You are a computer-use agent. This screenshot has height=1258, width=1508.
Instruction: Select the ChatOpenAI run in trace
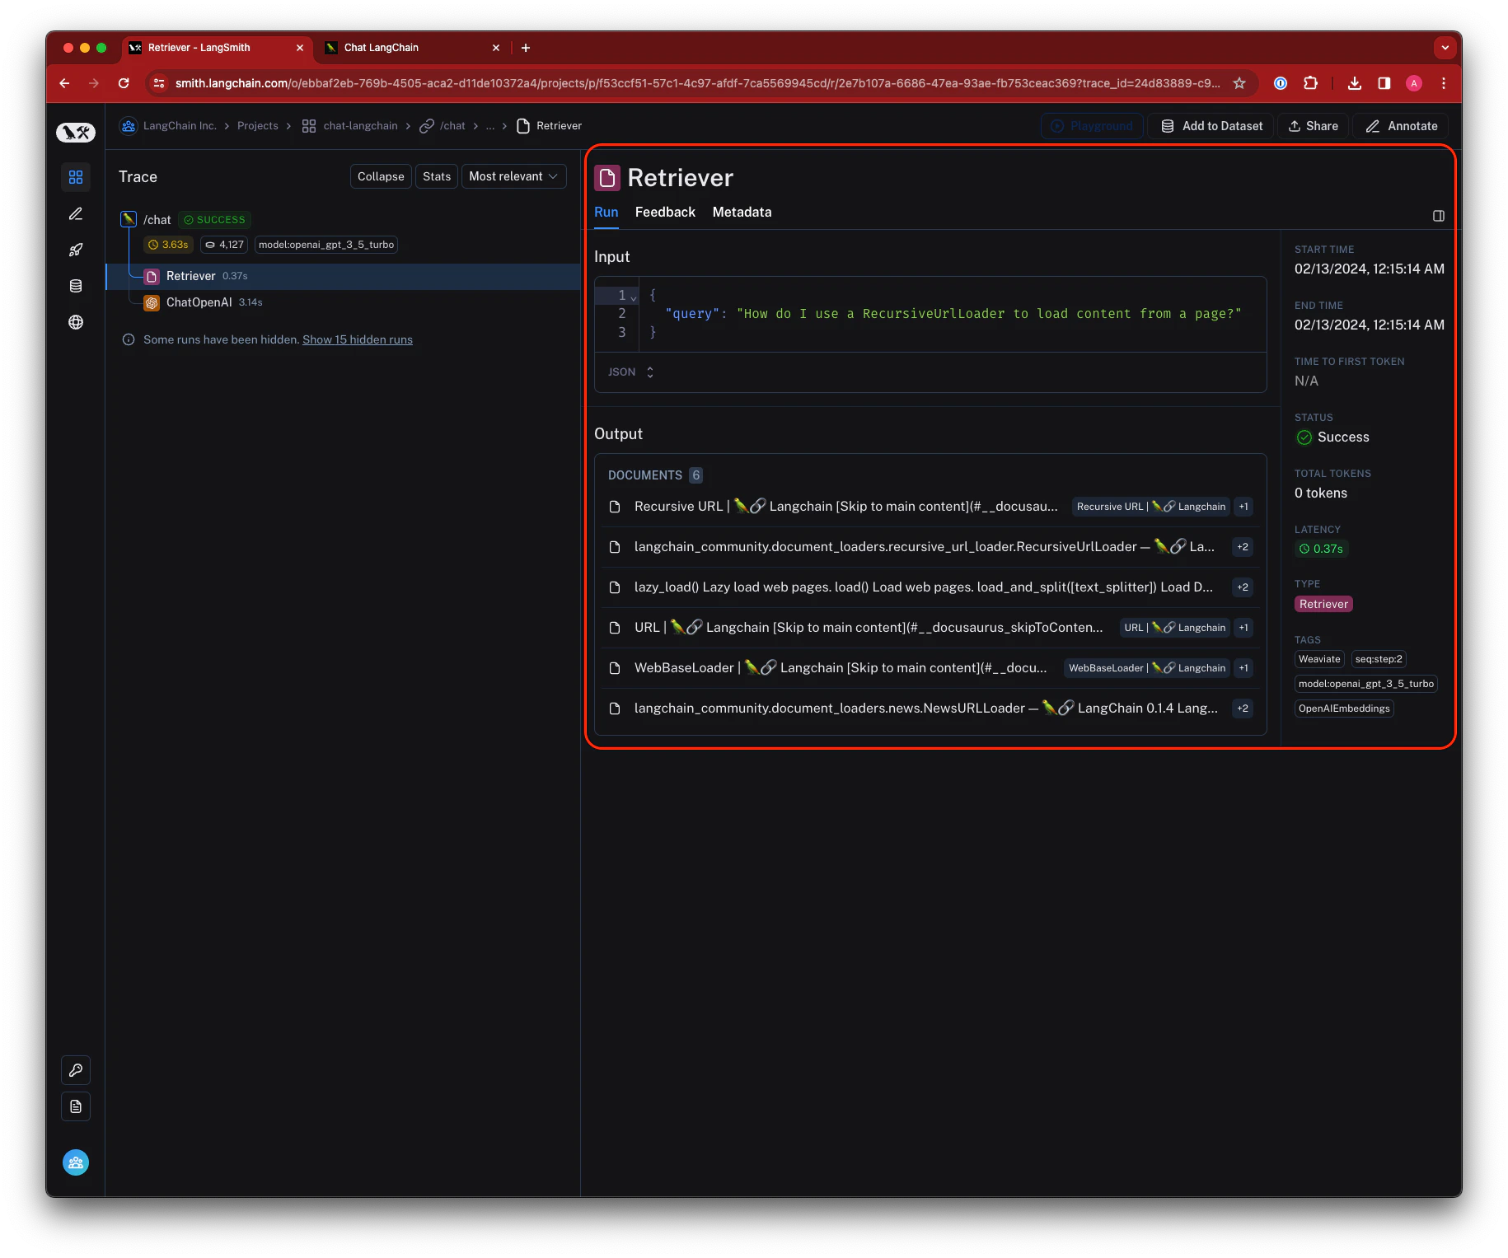(343, 302)
